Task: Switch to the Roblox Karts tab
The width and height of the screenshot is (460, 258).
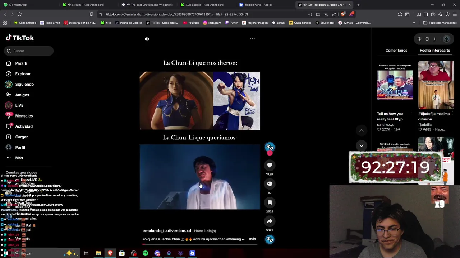Action: point(266,5)
